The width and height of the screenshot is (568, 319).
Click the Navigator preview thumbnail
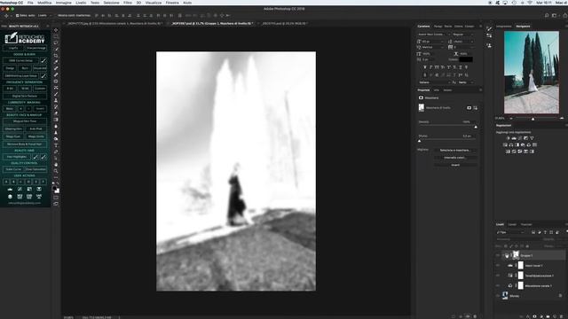(x=531, y=73)
